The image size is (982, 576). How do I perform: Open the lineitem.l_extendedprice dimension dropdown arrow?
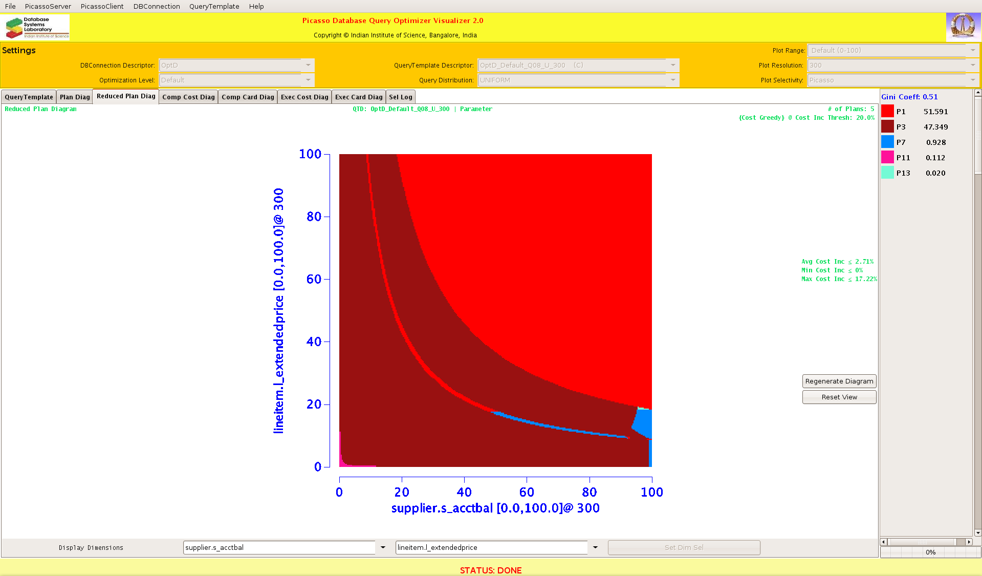coord(595,548)
